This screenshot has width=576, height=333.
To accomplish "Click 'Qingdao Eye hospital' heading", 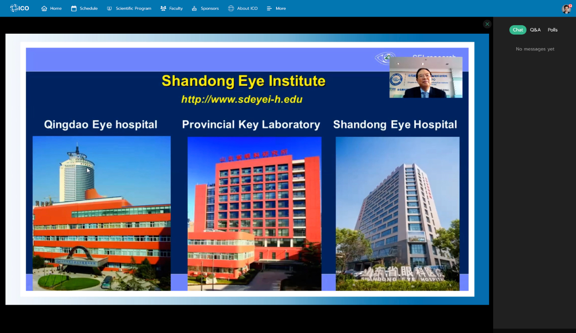I will click(x=101, y=124).
